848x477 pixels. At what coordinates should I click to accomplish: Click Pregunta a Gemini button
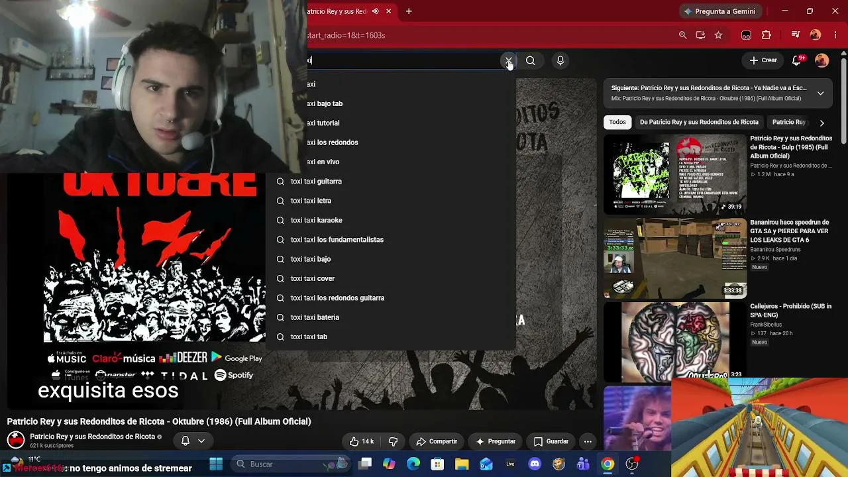[719, 11]
